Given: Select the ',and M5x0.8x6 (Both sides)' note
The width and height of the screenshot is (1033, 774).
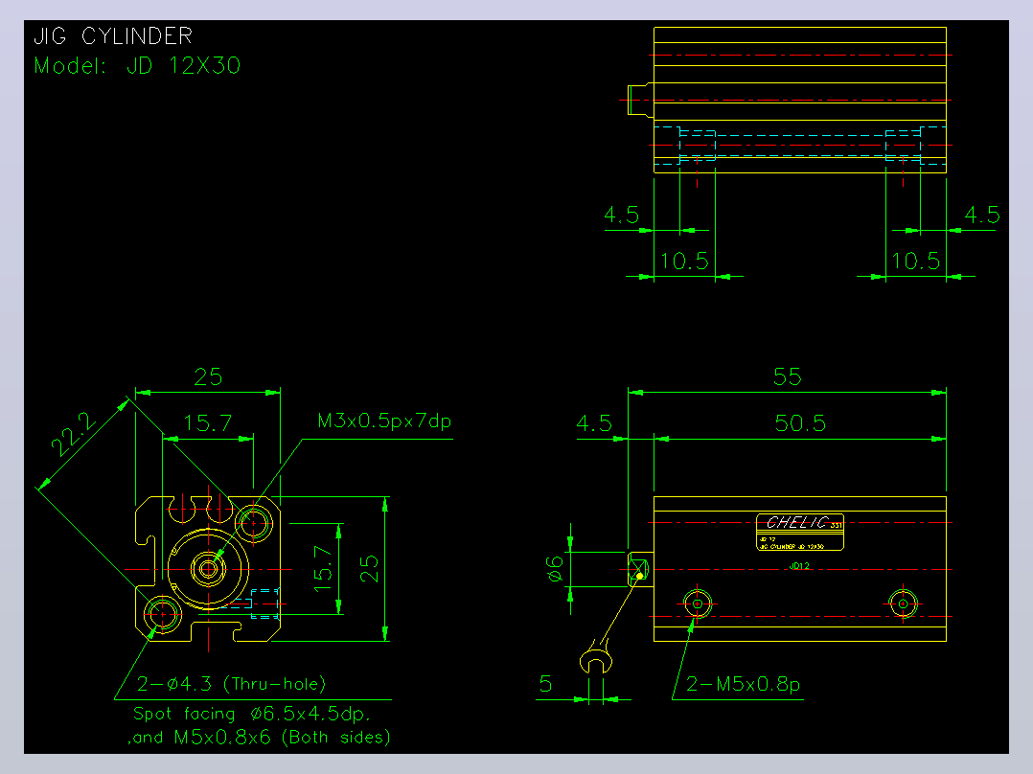Looking at the screenshot, I should pos(259,737).
